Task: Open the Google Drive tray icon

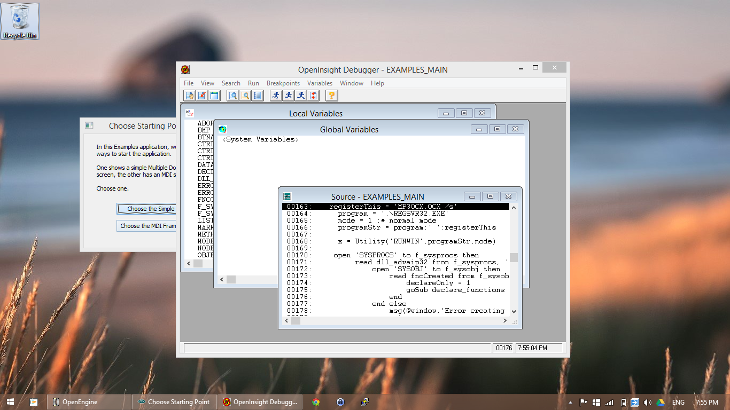Action: tap(661, 402)
